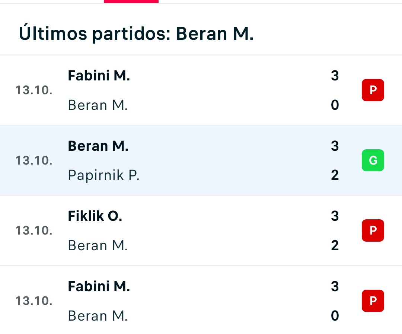Click the red P badge in Fiklik O. match
The image size is (402, 334).
point(373,230)
